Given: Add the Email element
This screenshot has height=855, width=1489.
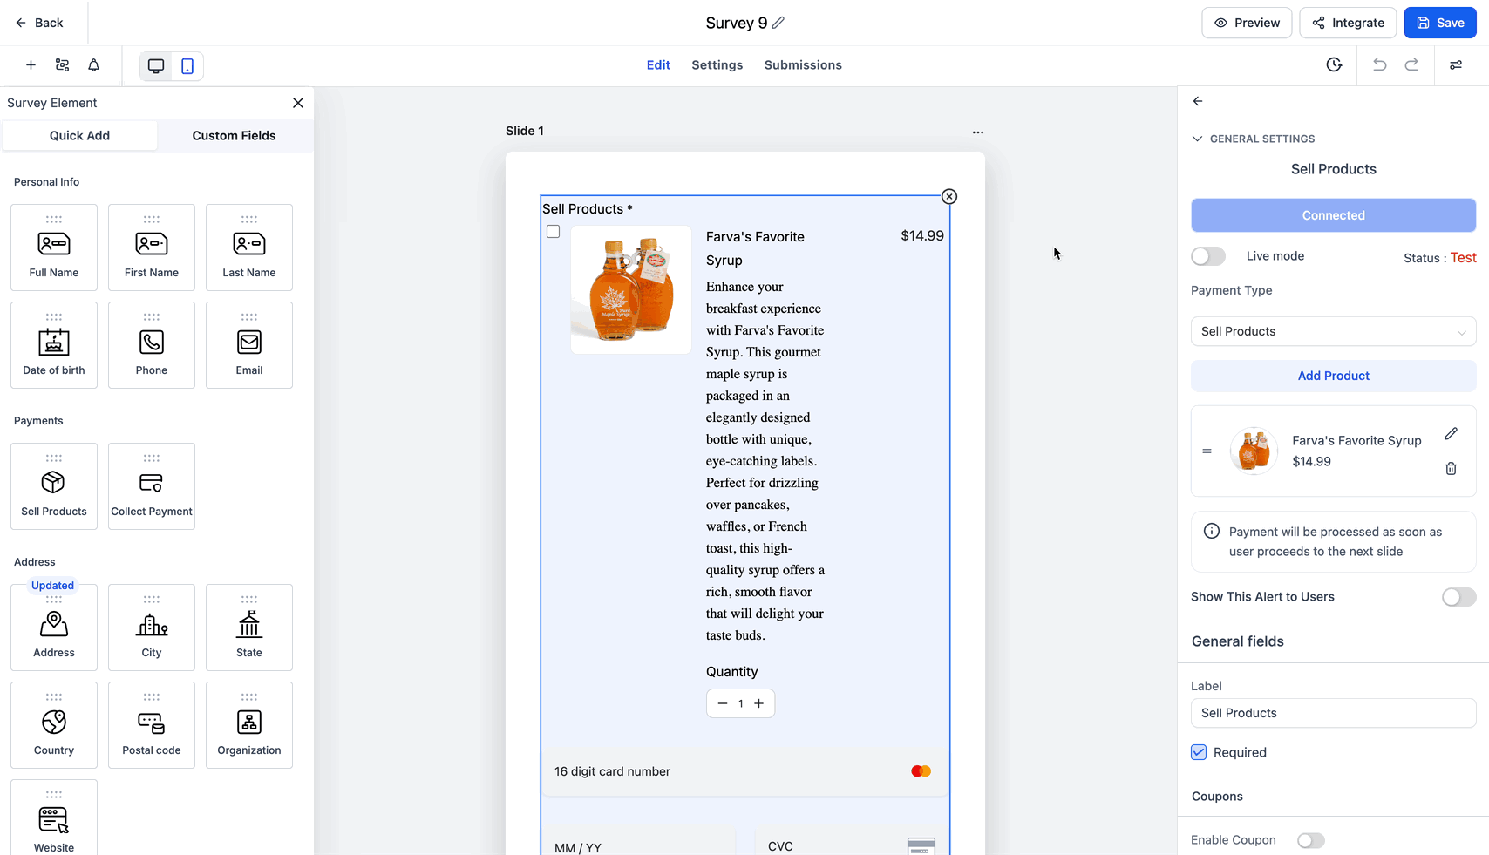Looking at the screenshot, I should click(249, 345).
